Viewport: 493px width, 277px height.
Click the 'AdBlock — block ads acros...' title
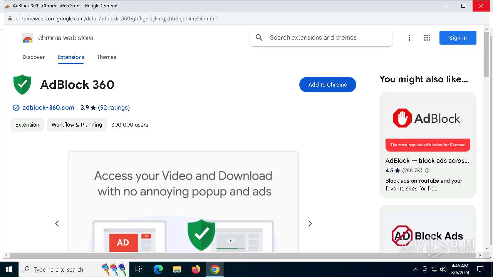click(427, 161)
